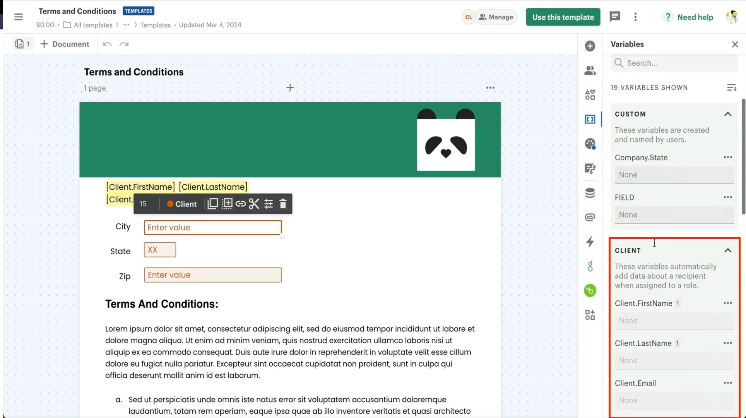Select the Variables panel icon
Screen dimensions: 746x418
(590, 119)
